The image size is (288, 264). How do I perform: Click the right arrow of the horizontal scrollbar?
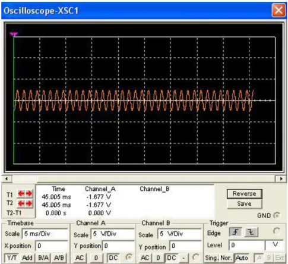281,179
